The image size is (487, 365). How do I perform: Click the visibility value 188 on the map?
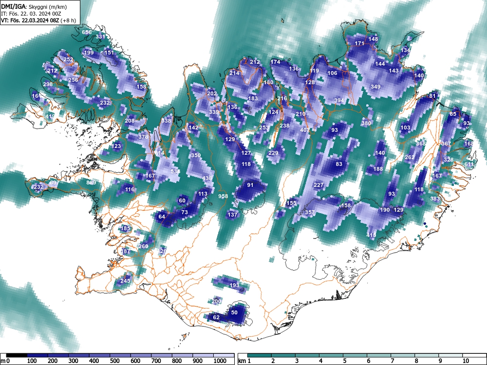click(x=378, y=169)
